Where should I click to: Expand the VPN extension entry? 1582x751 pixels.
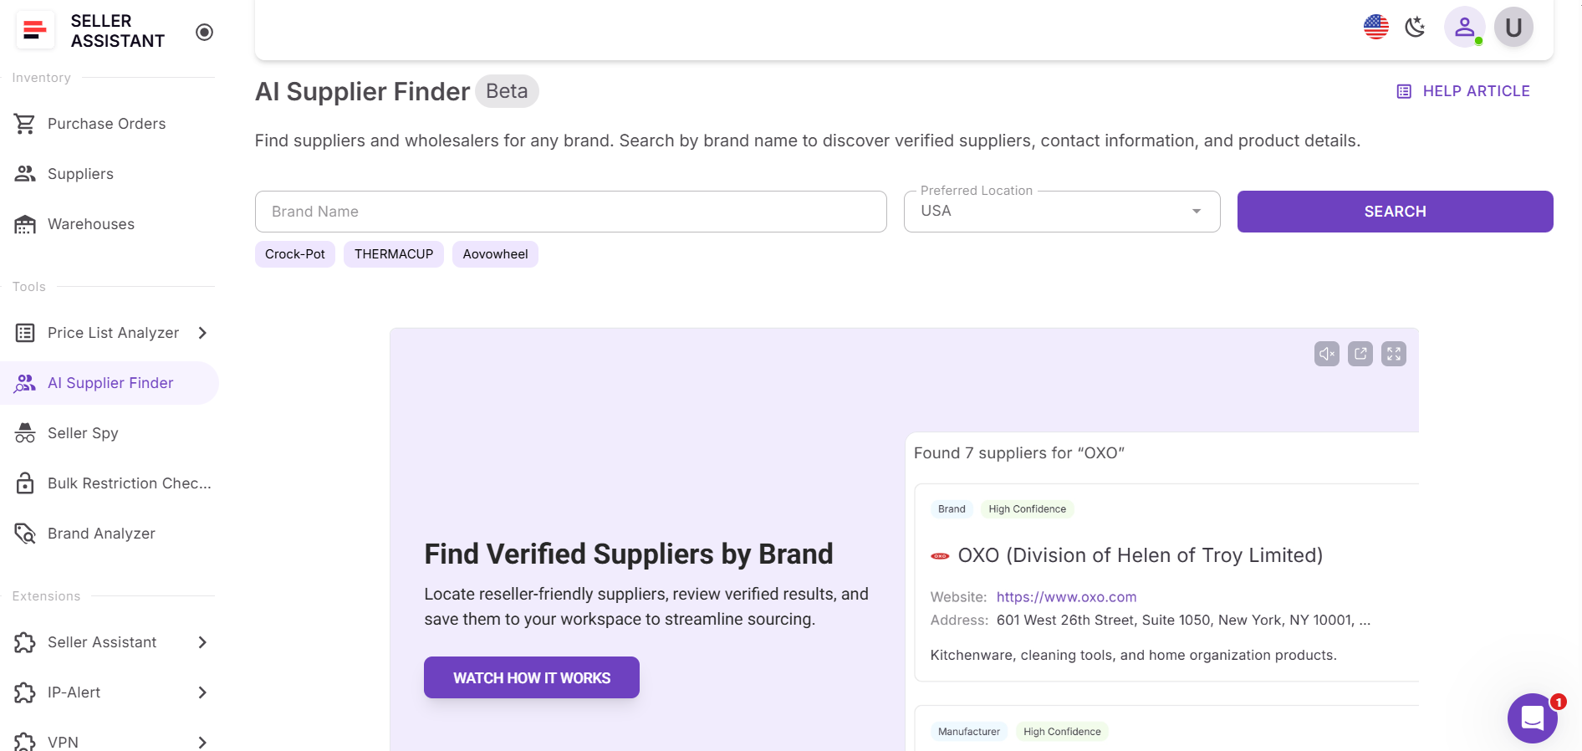point(202,743)
